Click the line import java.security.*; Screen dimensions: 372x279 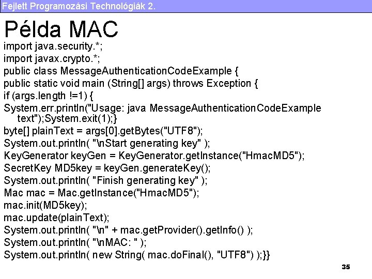click(x=53, y=47)
